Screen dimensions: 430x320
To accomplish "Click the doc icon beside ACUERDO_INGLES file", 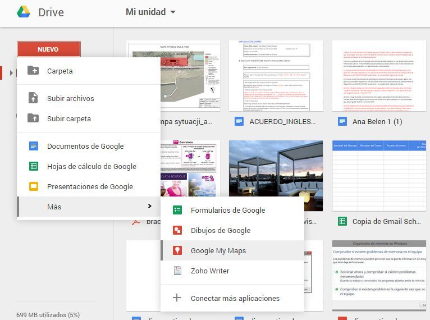I will tap(239, 121).
